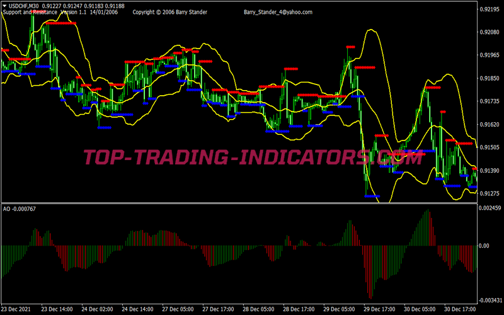Viewport: 504px width, 315px height.
Task: Click the Barry_Stander_4@yahoo.com email text
Action: (278, 12)
